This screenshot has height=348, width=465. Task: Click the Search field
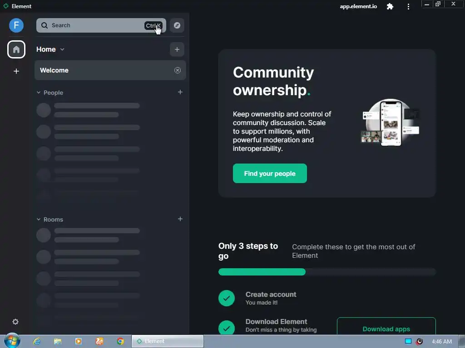click(101, 25)
